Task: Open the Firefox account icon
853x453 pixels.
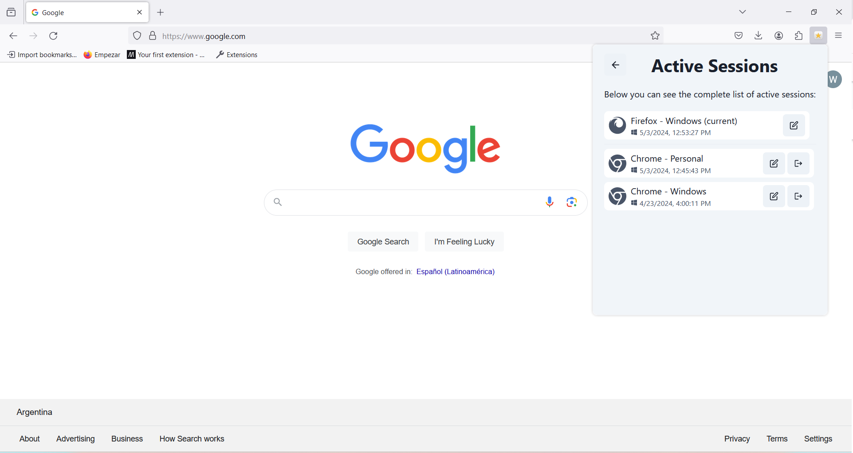Action: point(779,36)
